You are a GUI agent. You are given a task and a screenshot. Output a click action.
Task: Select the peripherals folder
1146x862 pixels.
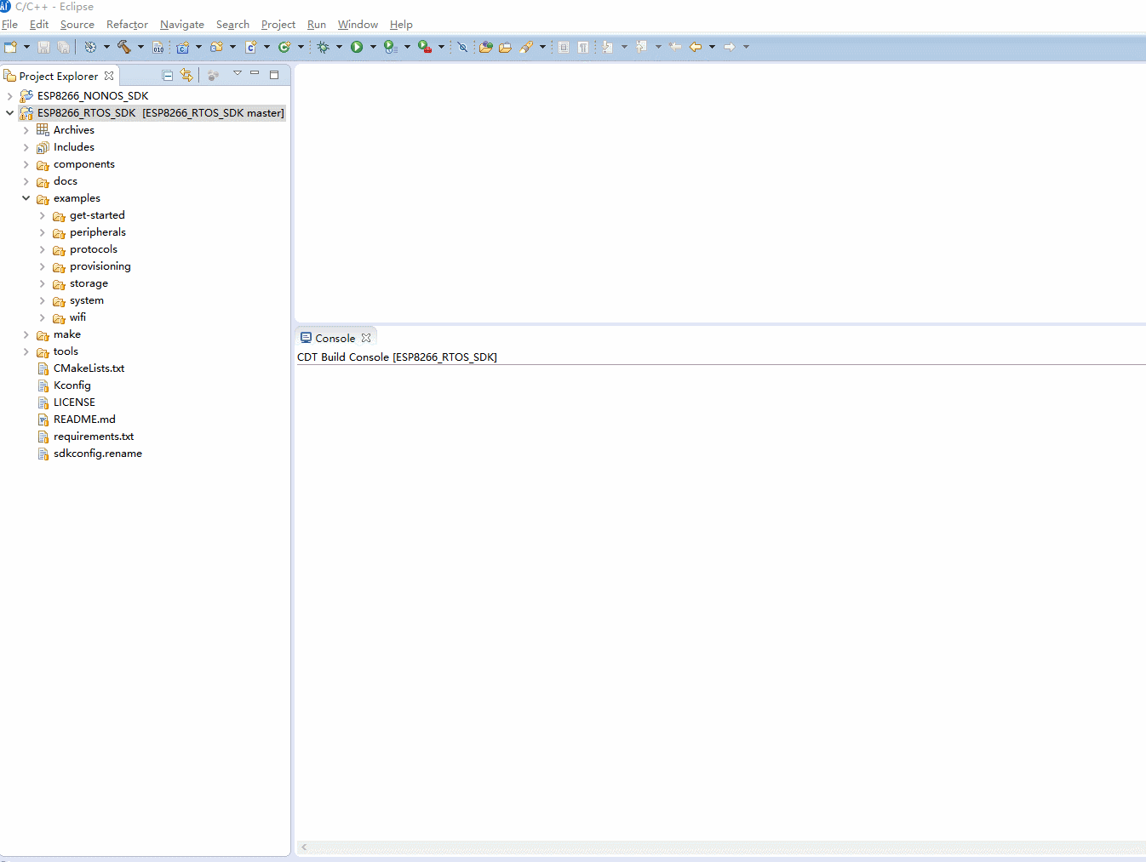pos(97,232)
